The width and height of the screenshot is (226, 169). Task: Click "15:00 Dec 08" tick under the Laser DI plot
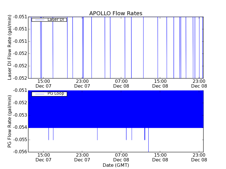click(160, 84)
